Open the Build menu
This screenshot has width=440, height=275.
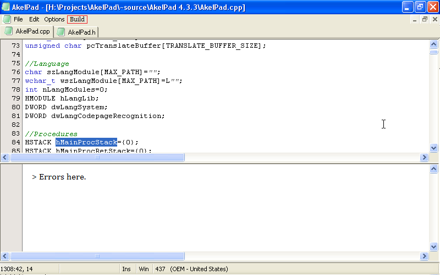point(77,19)
